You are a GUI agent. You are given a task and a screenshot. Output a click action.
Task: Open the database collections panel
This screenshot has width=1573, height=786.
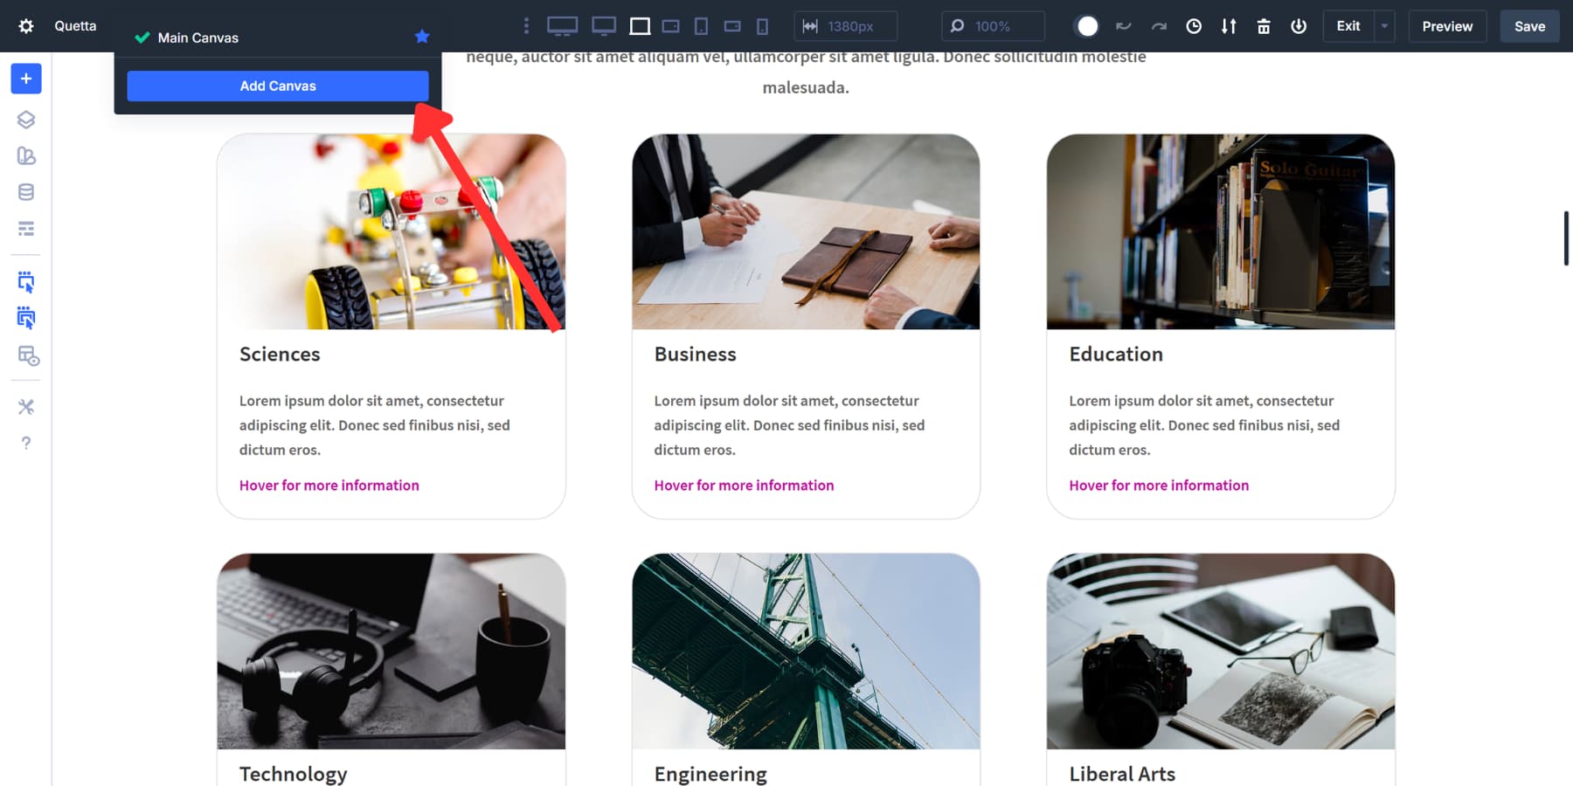tap(25, 191)
